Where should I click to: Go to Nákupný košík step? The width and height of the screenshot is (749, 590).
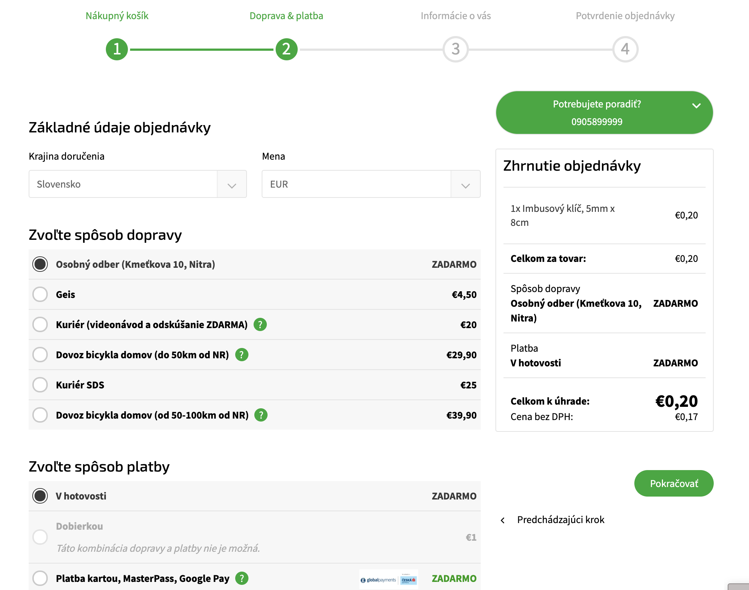pos(117,16)
